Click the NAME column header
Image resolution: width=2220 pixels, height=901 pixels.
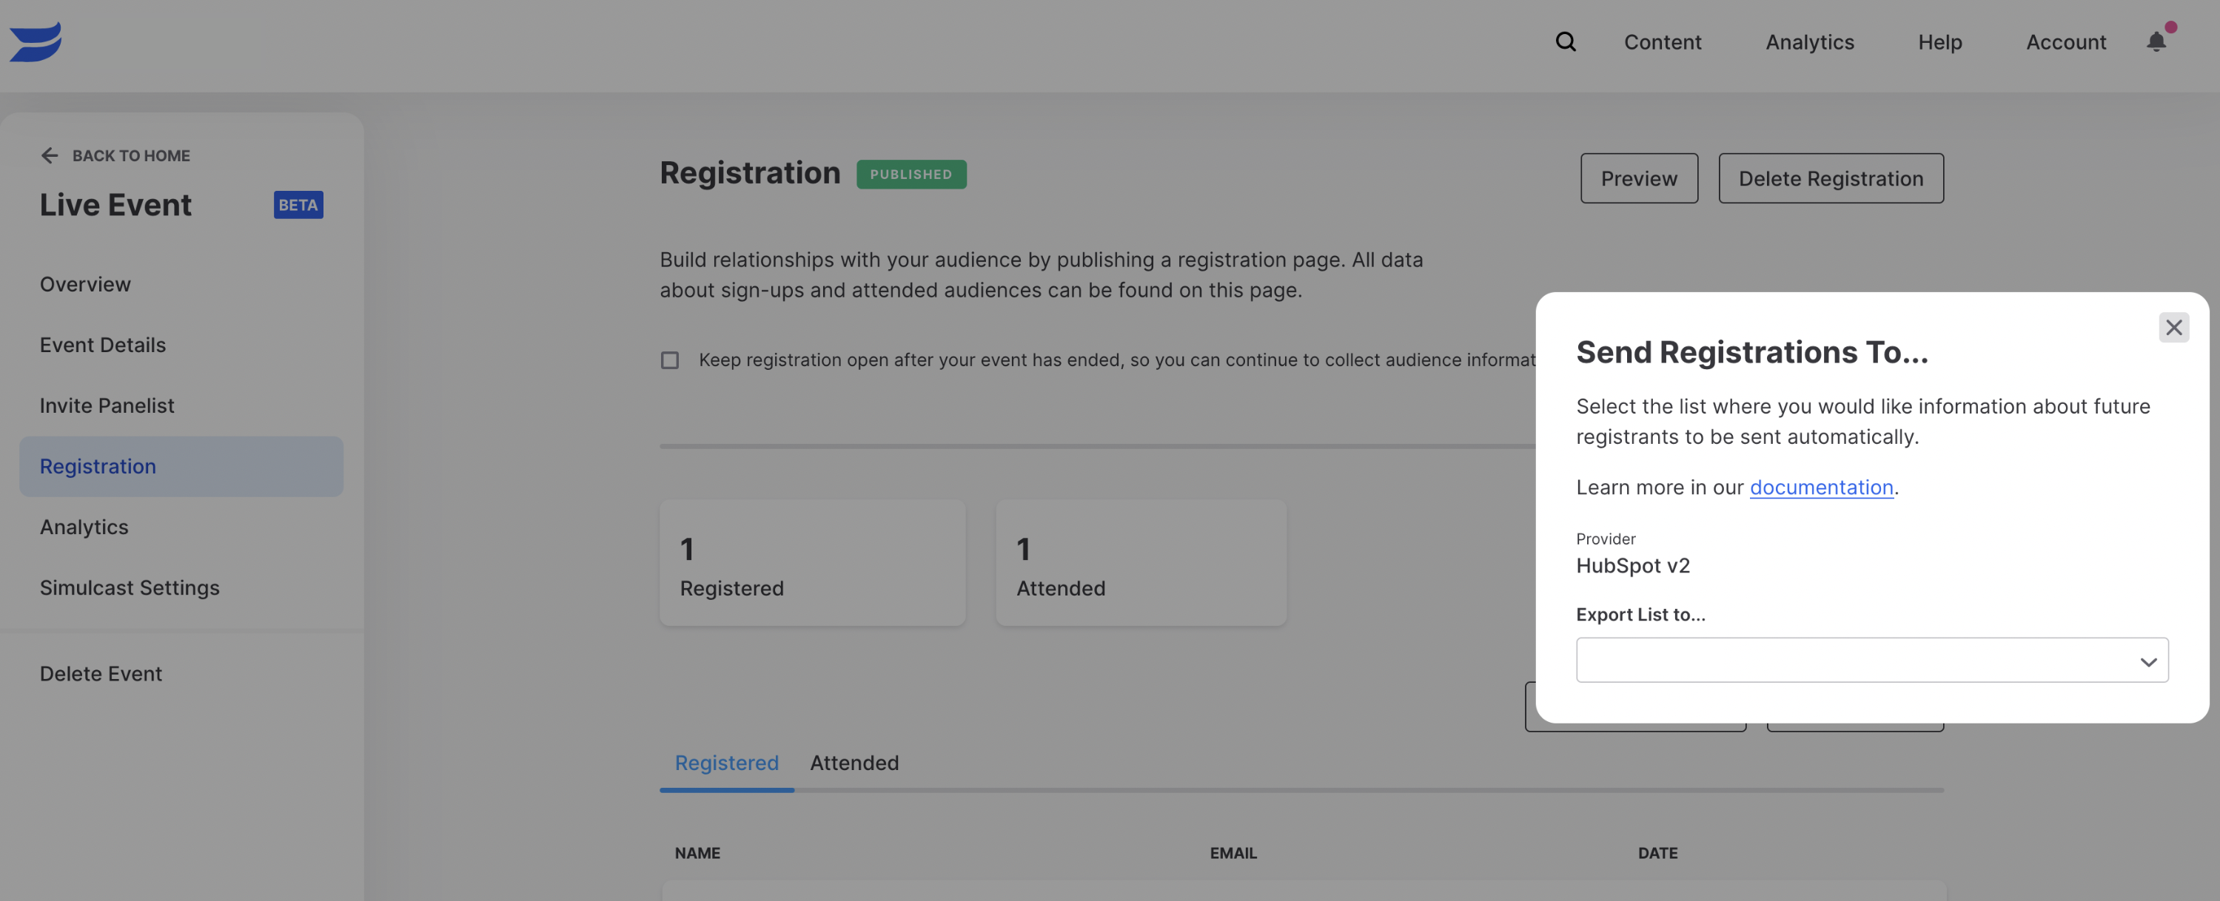point(697,853)
